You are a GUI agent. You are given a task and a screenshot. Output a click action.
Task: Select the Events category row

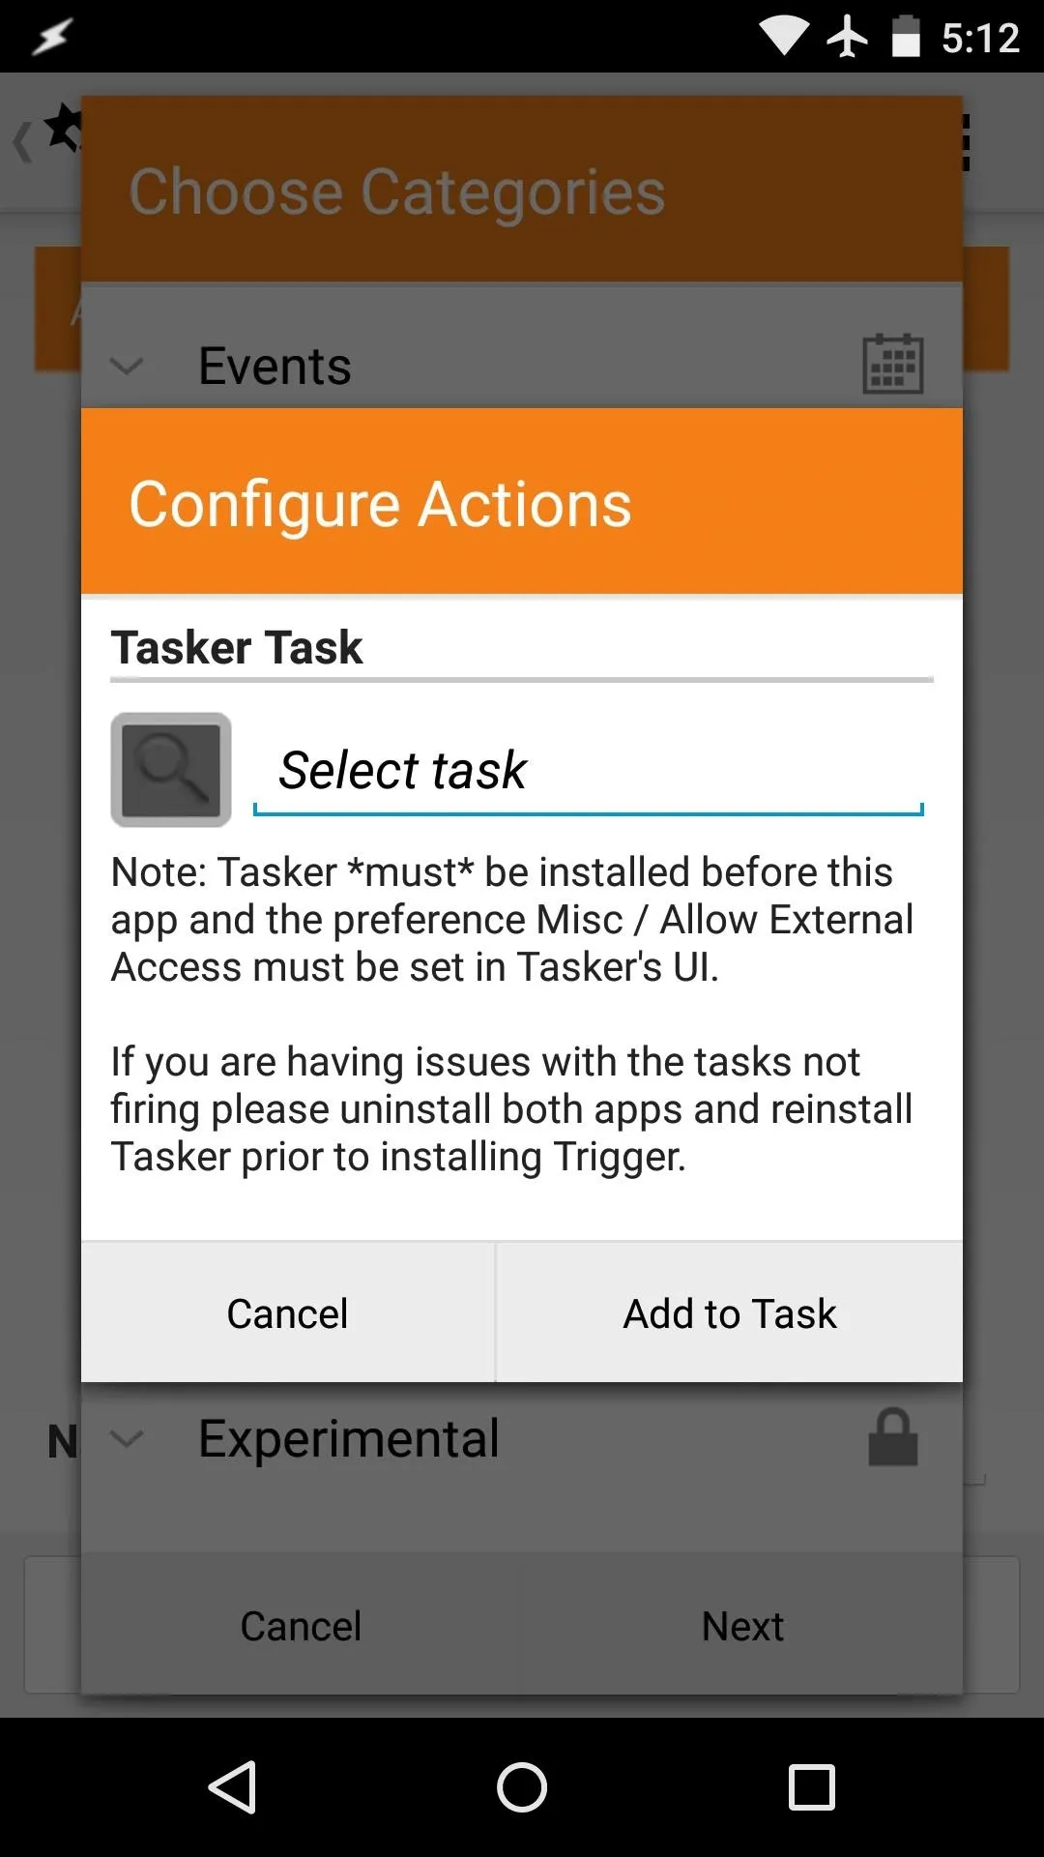[522, 366]
